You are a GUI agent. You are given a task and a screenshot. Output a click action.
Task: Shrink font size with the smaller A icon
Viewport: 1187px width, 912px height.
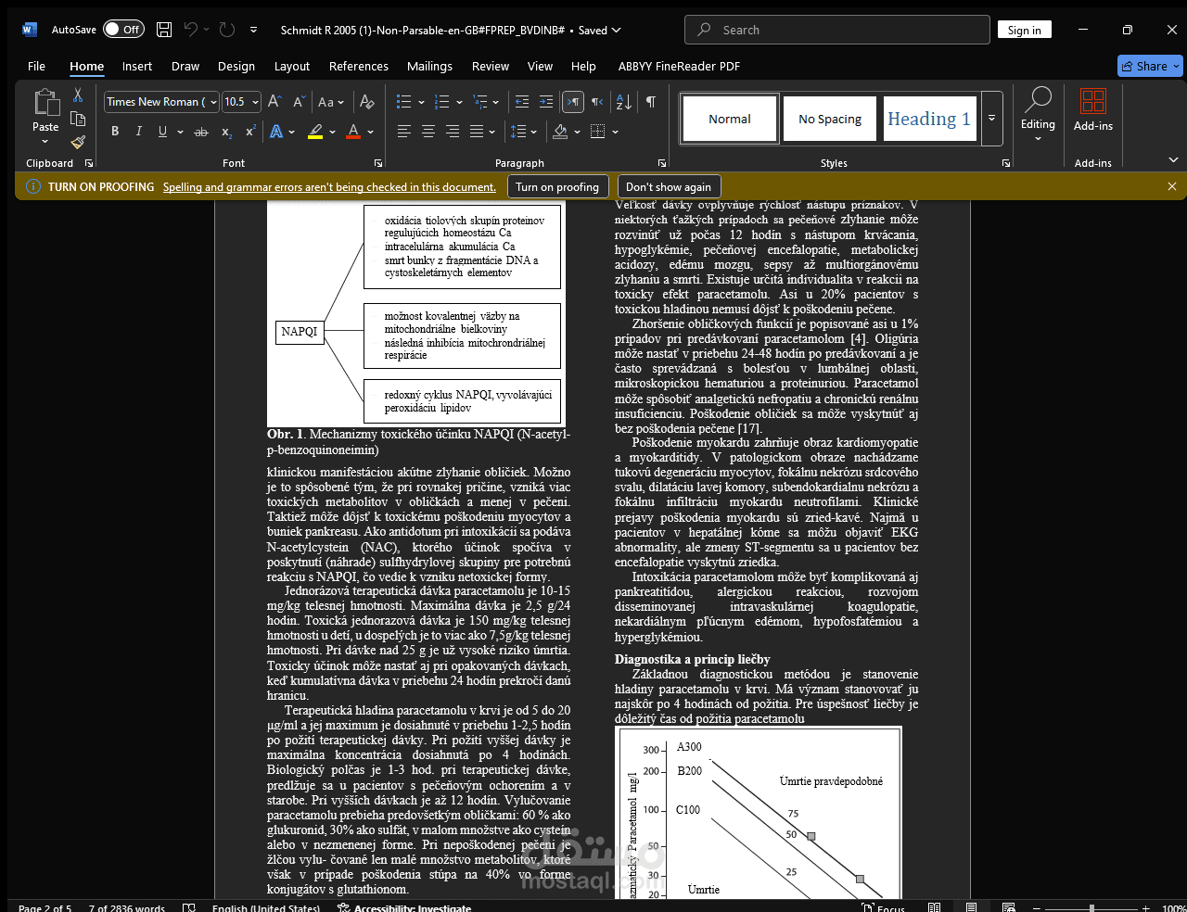[x=299, y=102]
